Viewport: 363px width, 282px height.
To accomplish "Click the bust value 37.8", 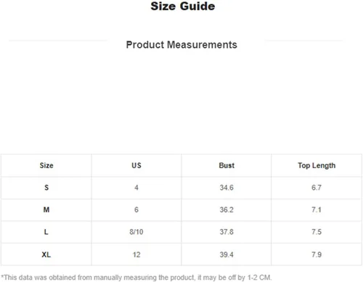I will (x=227, y=232).
